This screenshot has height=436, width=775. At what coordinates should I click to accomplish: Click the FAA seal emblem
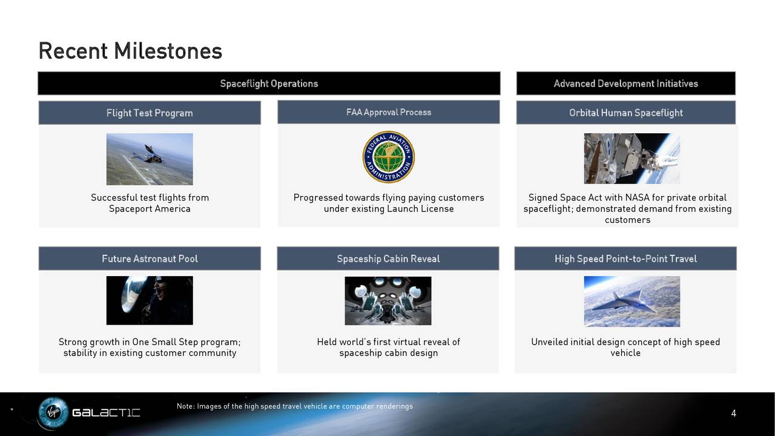[x=389, y=157]
